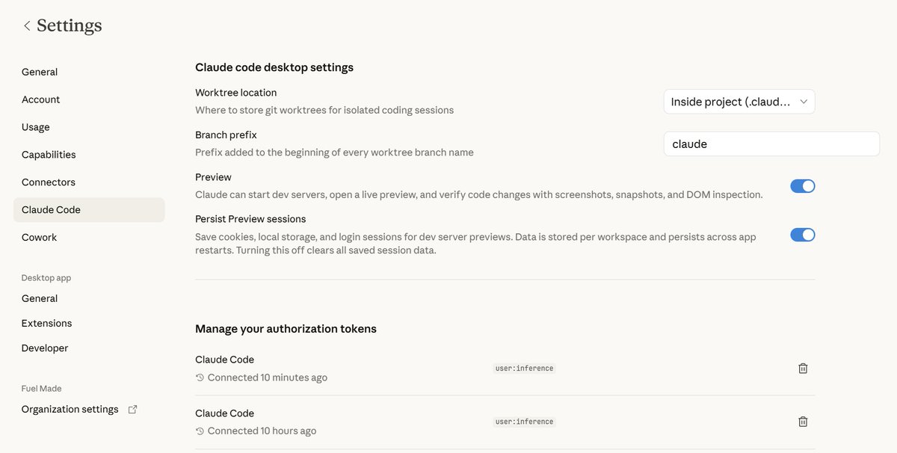Switch to the Cowork settings section
Viewport: 897px width, 453px height.
pos(39,238)
